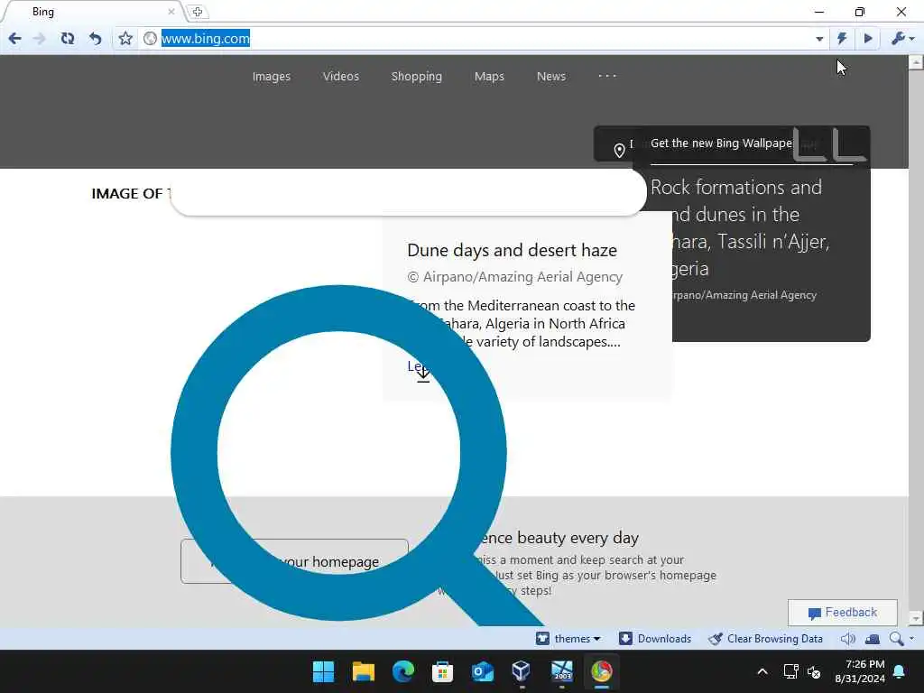Open the notifications bell icon
924x693 pixels.
(x=900, y=671)
